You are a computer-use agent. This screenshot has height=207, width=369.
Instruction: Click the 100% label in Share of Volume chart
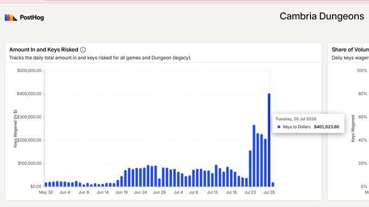362,70
